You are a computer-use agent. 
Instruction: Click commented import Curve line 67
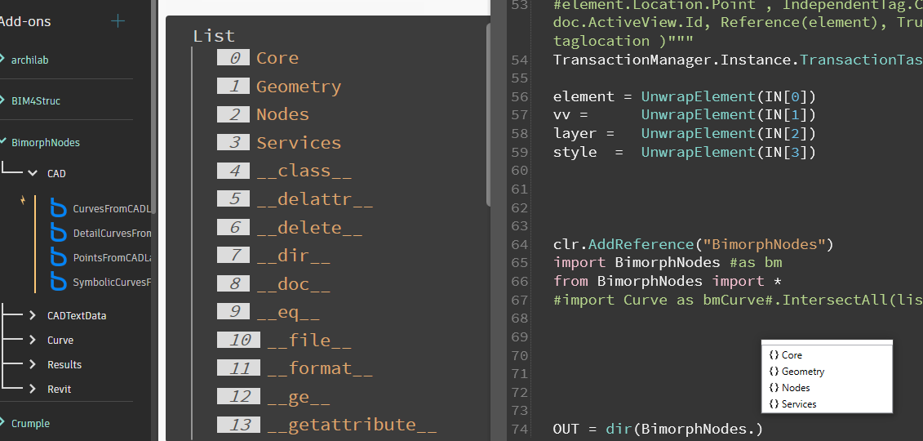coord(739,300)
